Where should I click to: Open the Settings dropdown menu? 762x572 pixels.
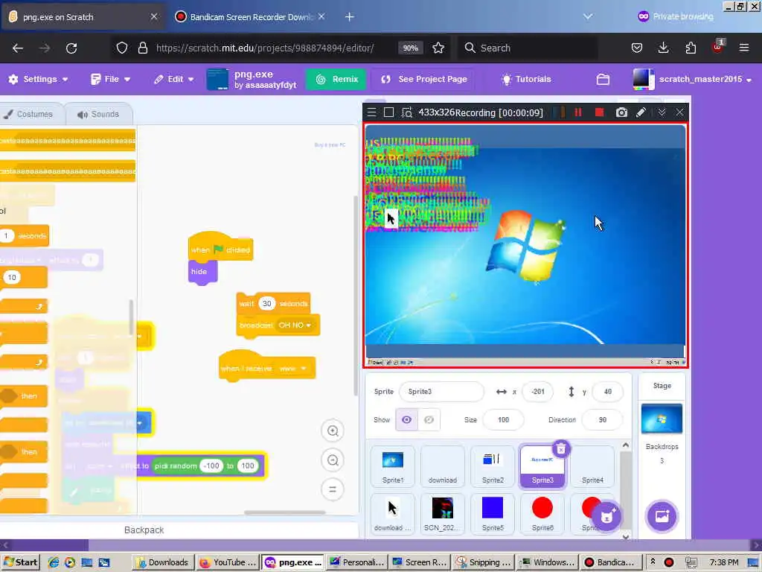pyautogui.click(x=39, y=79)
